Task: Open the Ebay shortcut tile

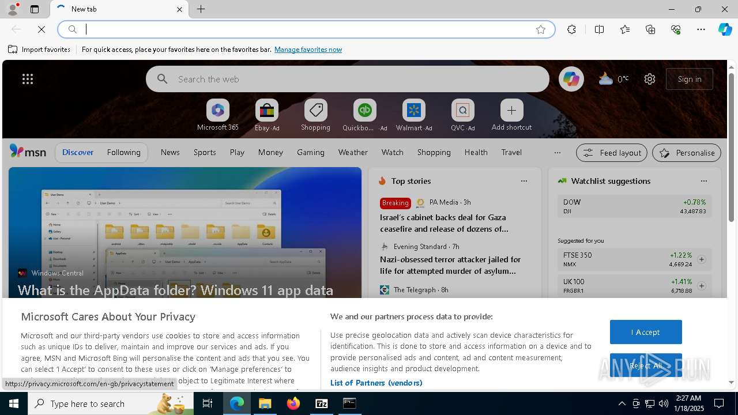Action: point(267,116)
